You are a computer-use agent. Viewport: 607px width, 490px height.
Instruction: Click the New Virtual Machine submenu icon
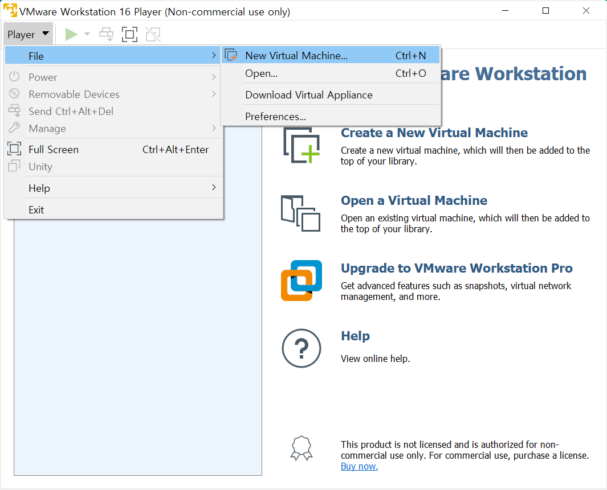click(x=231, y=55)
